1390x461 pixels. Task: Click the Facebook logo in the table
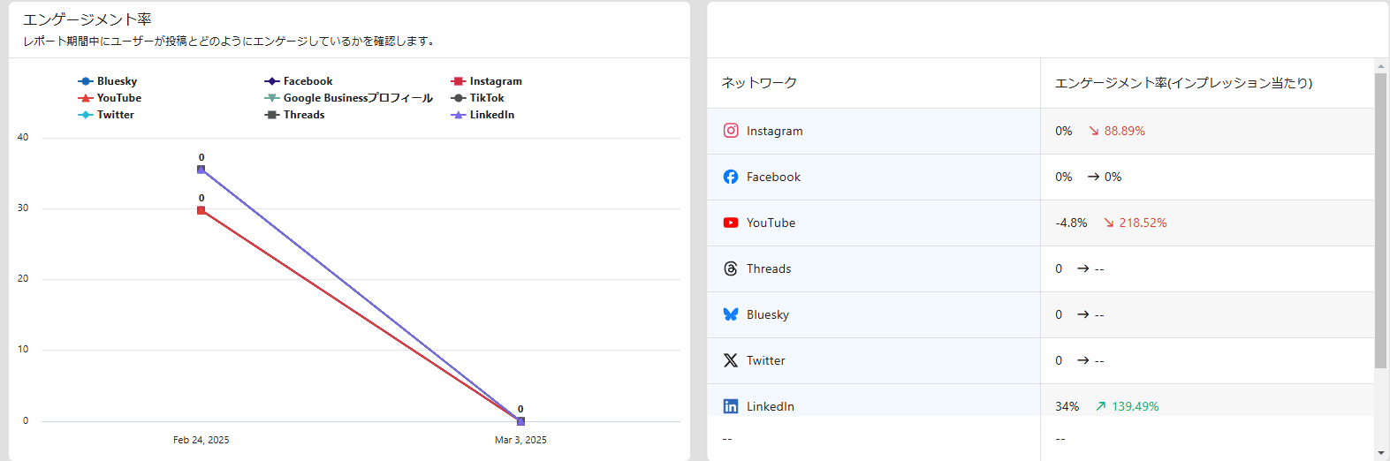pos(731,177)
